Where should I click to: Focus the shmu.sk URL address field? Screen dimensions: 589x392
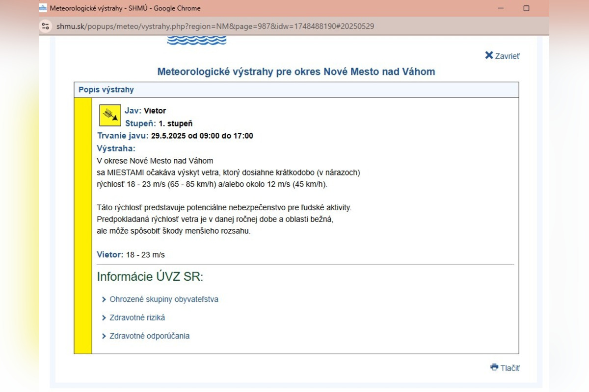click(x=215, y=26)
